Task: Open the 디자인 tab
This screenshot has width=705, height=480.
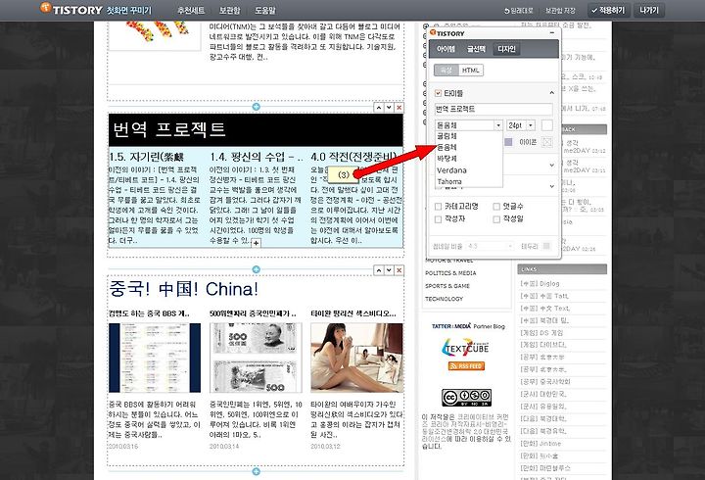Action: [x=506, y=49]
